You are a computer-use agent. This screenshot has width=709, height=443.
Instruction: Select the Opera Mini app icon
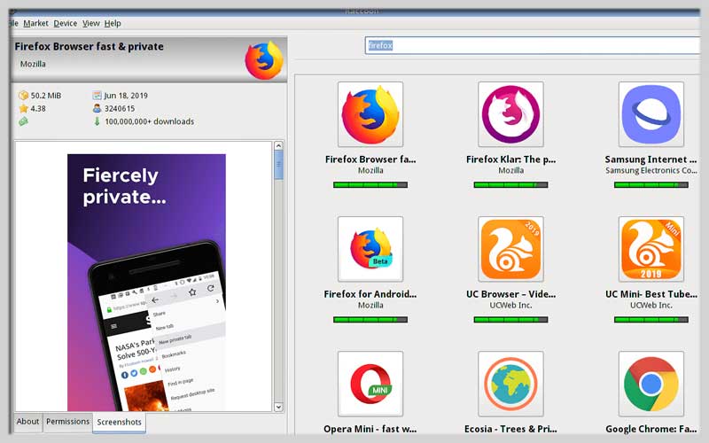tap(370, 384)
